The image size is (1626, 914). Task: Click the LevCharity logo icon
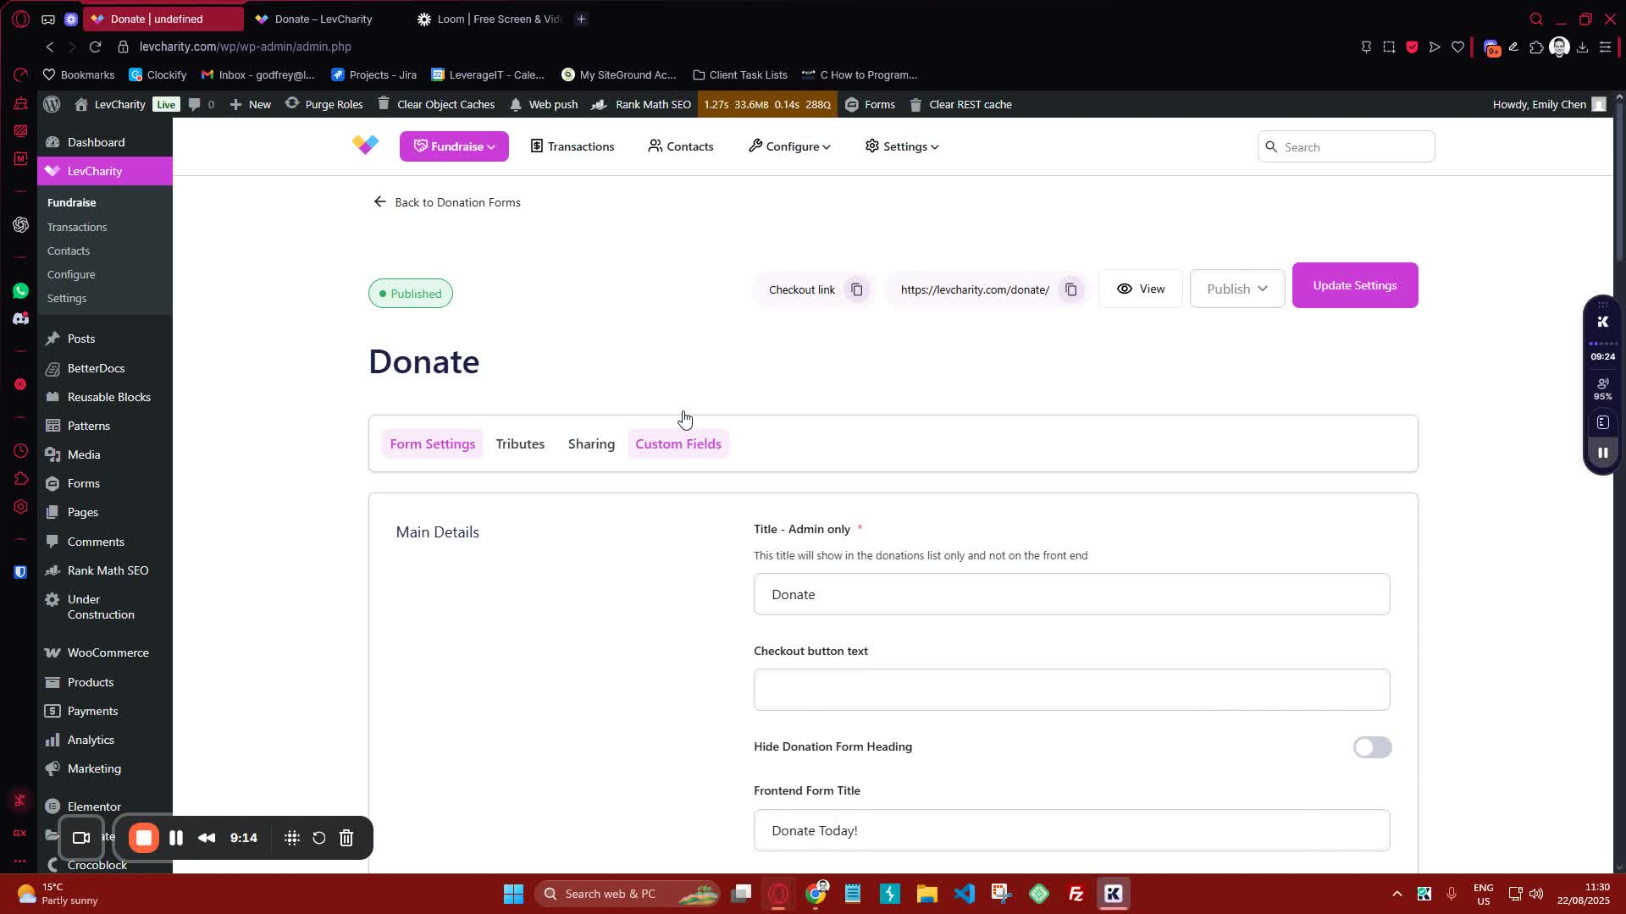point(366,146)
